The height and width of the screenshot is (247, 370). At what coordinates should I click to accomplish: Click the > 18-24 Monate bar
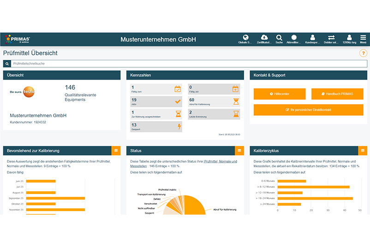tap(315, 199)
